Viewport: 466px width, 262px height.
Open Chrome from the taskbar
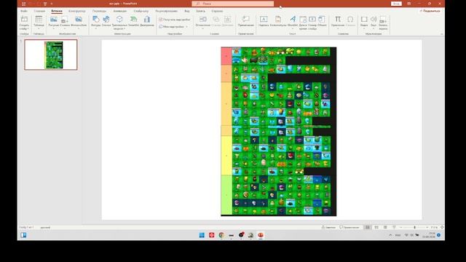coord(221,235)
